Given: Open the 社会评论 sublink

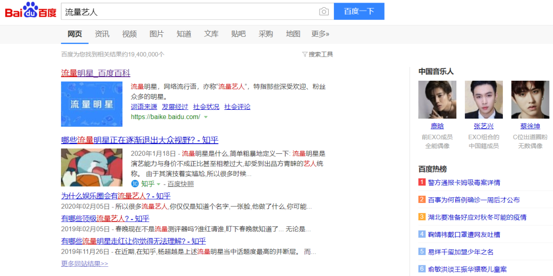Looking at the screenshot, I should pos(238,107).
